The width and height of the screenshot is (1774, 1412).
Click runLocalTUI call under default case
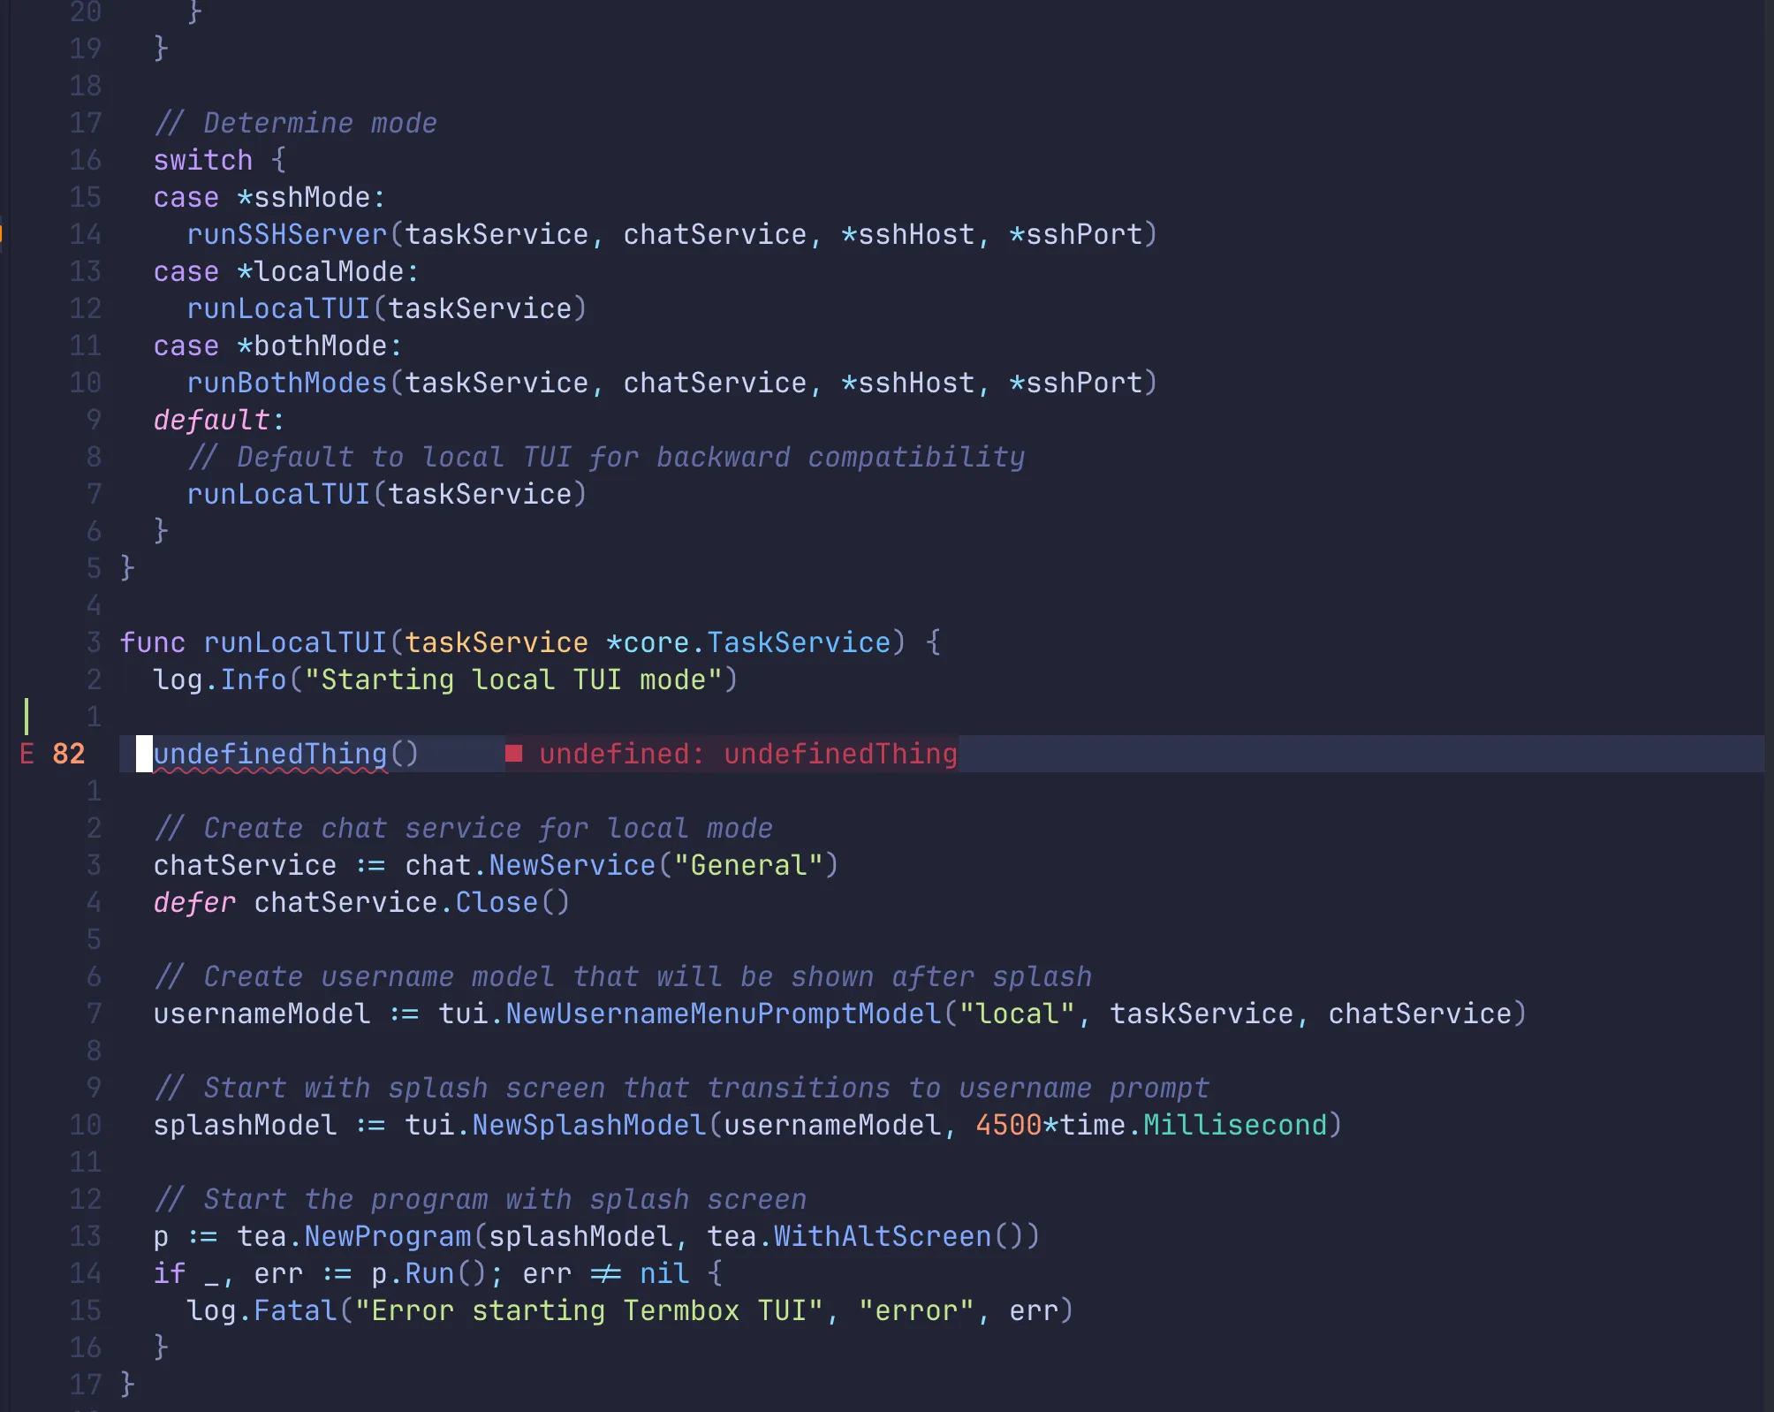click(278, 494)
